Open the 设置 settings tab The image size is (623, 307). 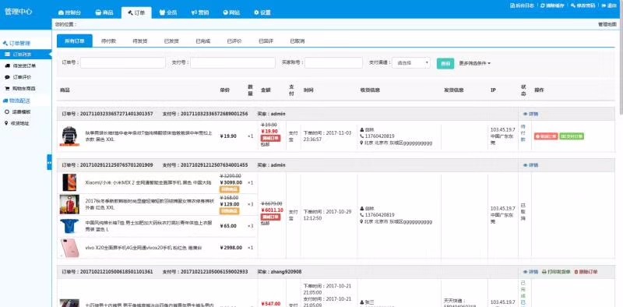click(262, 12)
